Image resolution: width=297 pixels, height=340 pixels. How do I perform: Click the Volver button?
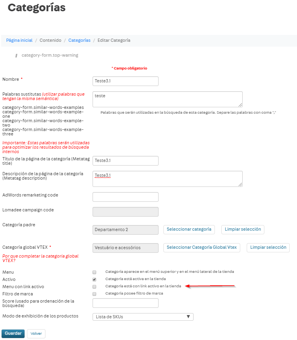(x=36, y=334)
